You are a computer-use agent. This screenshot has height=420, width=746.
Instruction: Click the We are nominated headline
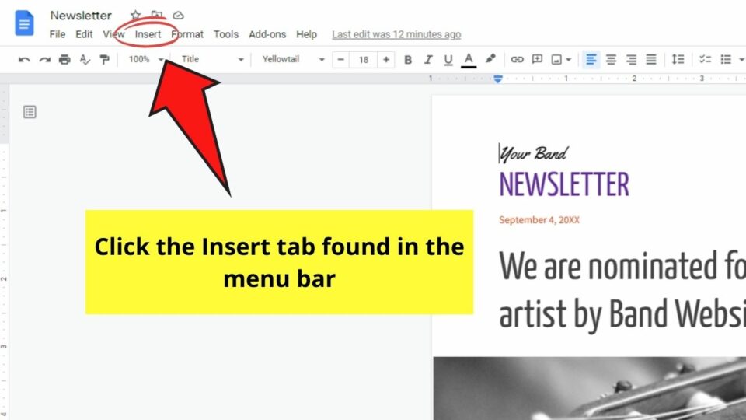[622, 290]
